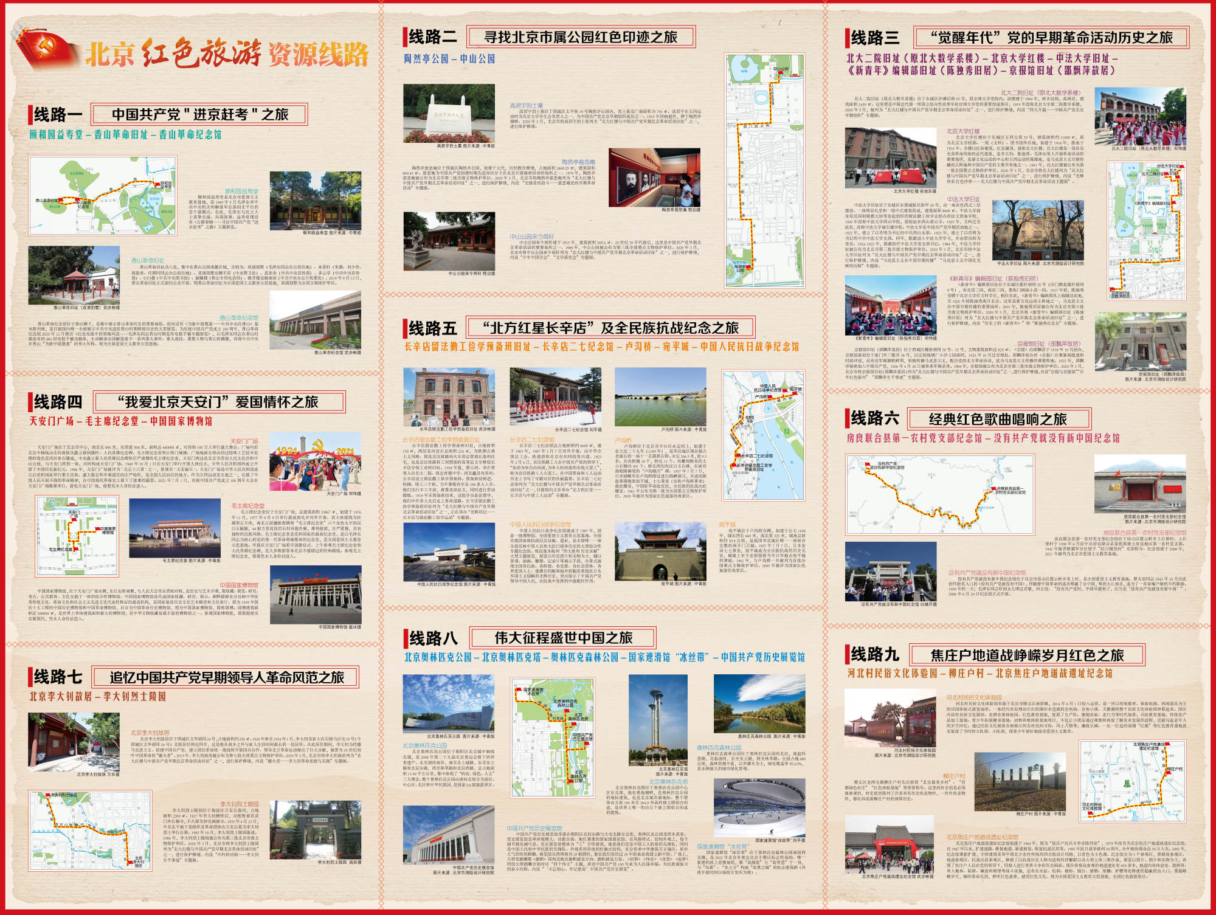Click the "北方红星长辛店"及全民族抗战纪念之旅 title box
Image resolution: width=1216 pixels, height=915 pixels.
pos(611,328)
